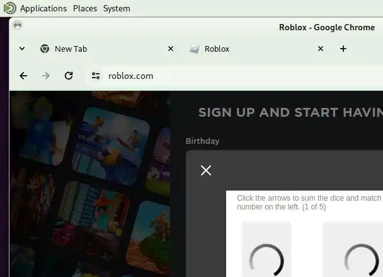This screenshot has width=383, height=277.
Task: Click the second loading puzzle tile
Action: (353, 249)
